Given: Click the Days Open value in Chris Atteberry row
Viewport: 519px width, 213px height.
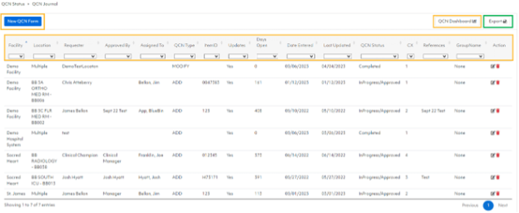Looking at the screenshot, I should [x=258, y=83].
